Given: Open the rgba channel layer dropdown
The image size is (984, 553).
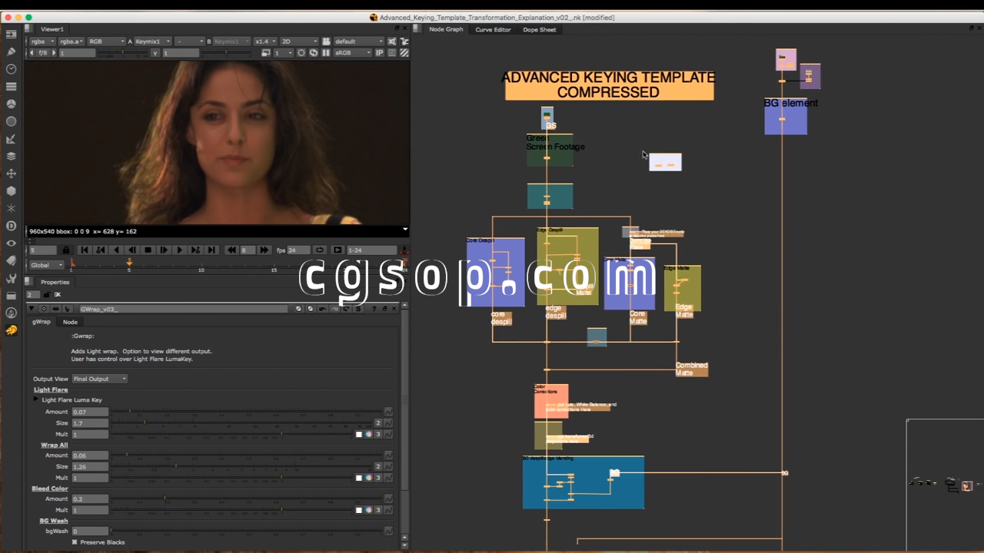Looking at the screenshot, I should [x=42, y=41].
